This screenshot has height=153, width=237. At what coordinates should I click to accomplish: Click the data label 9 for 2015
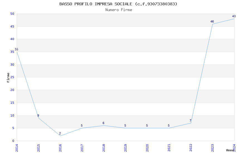[38, 115]
